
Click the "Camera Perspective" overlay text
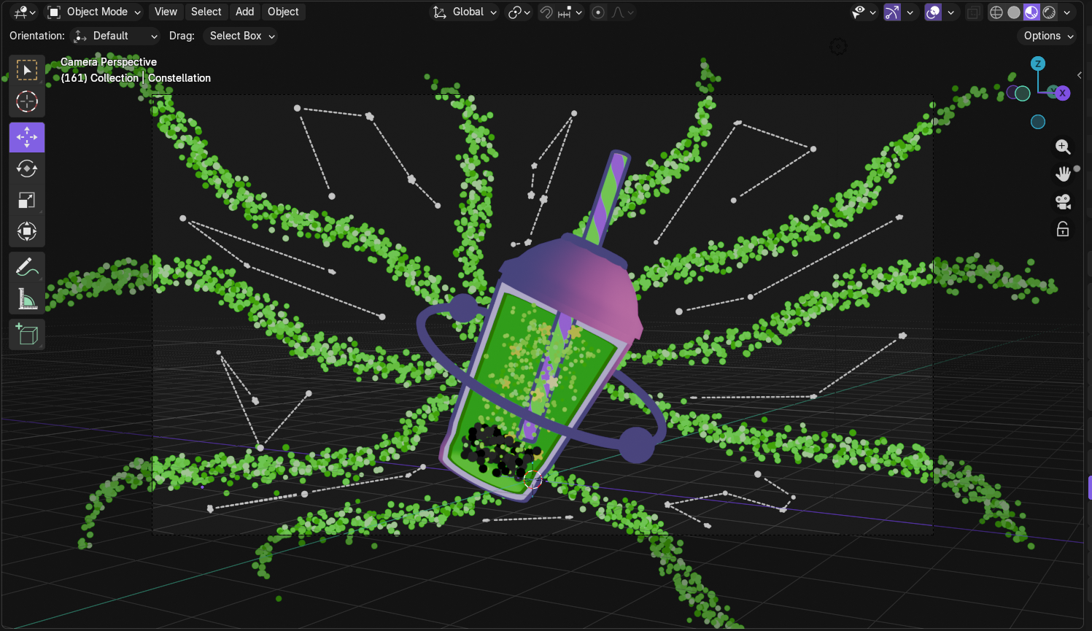[x=109, y=62]
